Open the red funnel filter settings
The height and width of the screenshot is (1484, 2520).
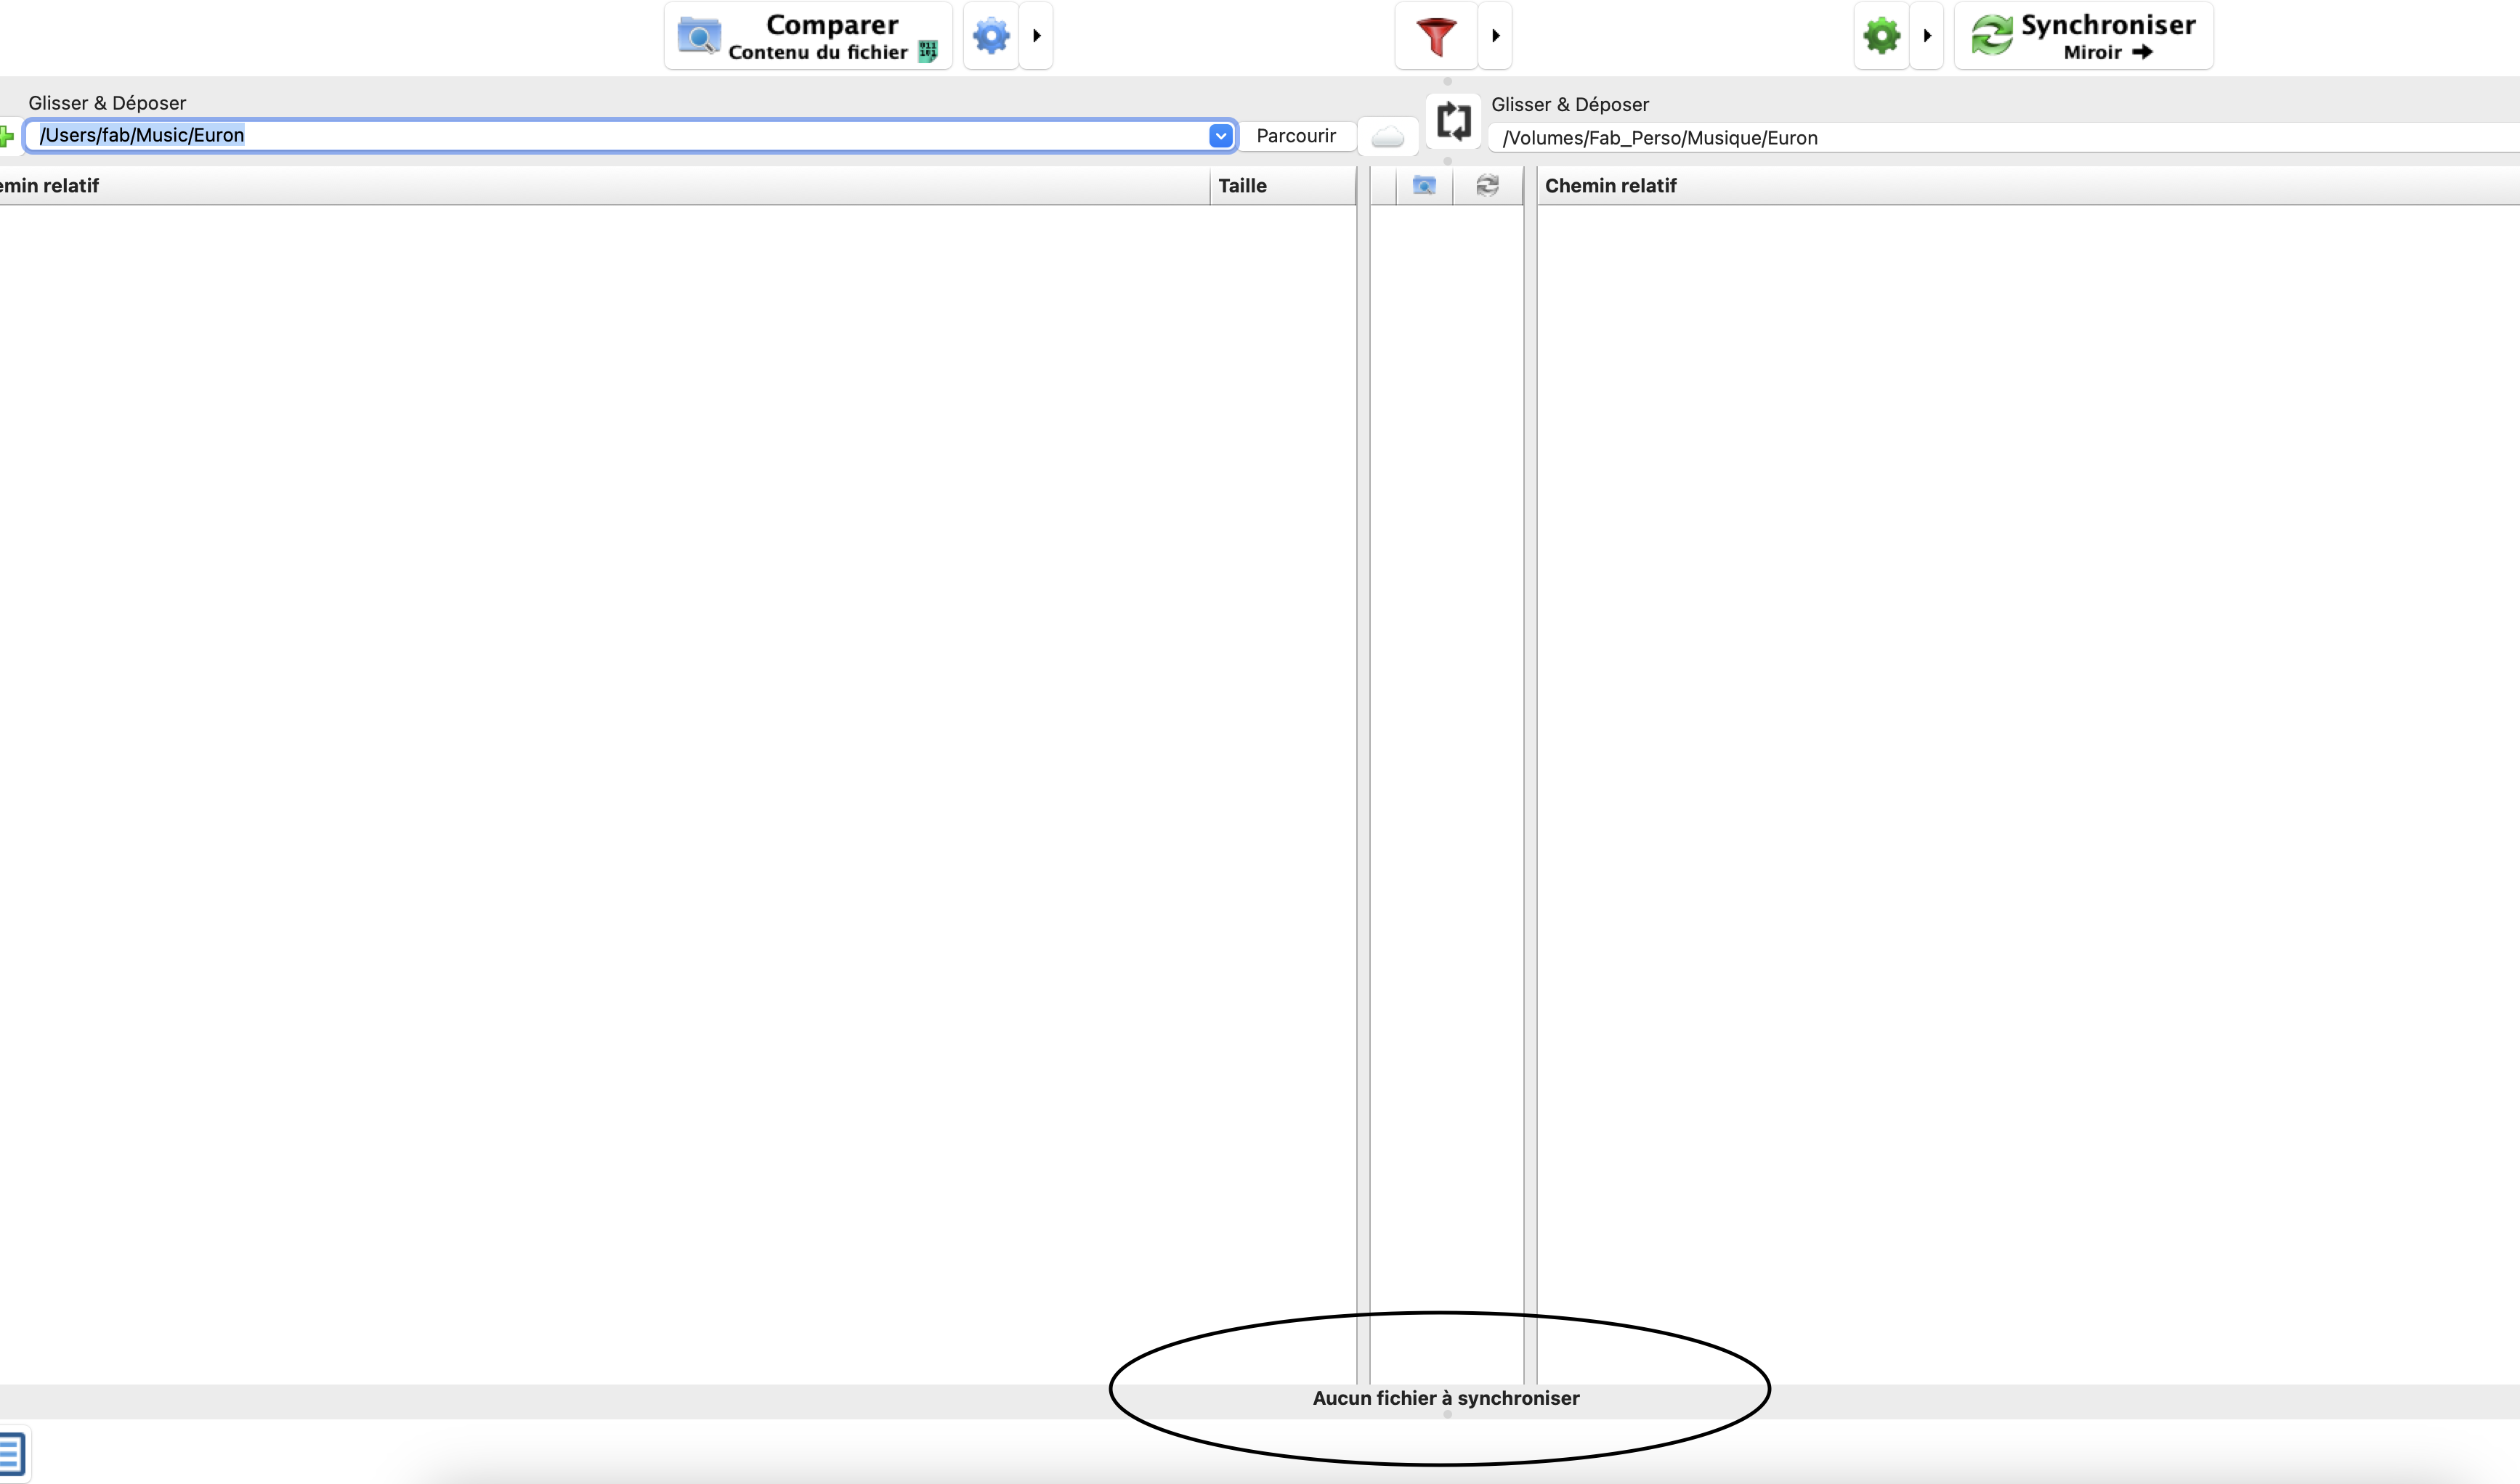[x=1437, y=36]
